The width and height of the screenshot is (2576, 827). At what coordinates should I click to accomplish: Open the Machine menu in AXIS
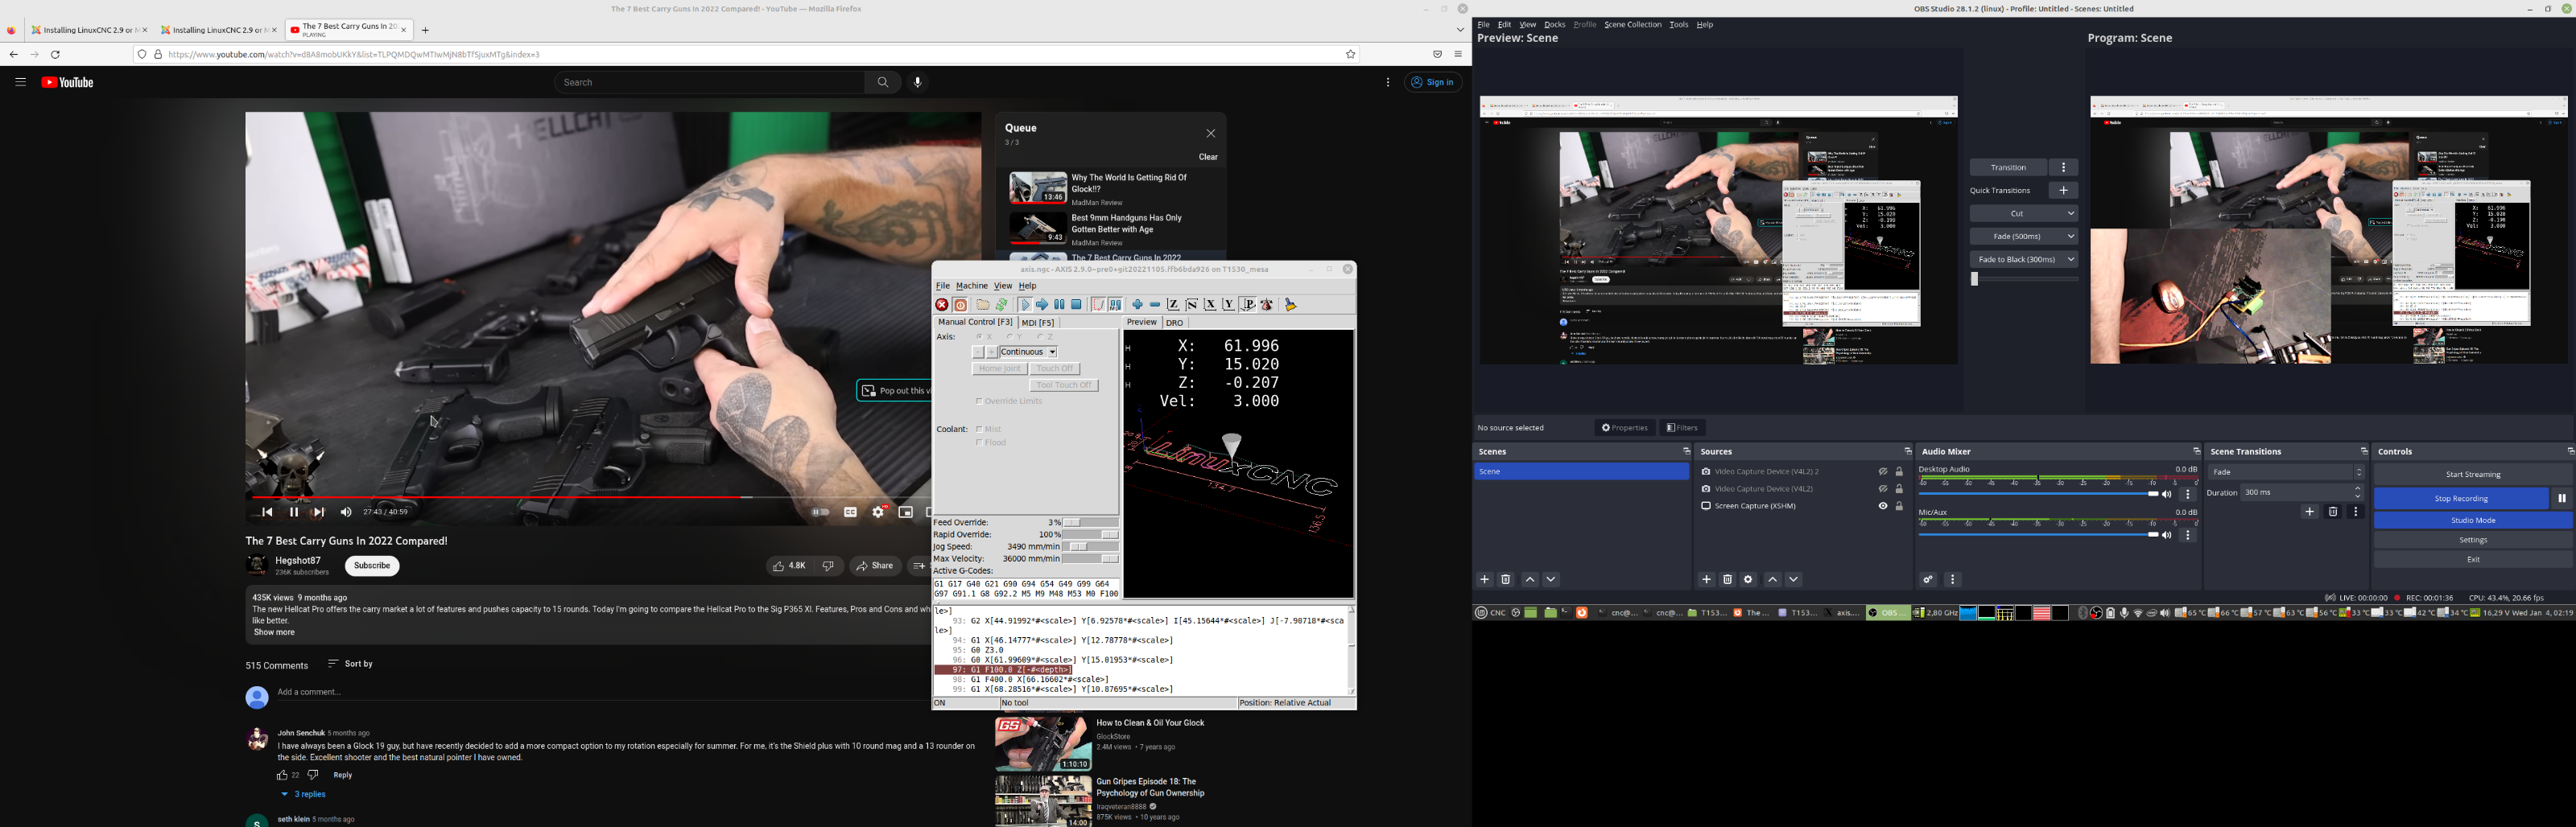[971, 286]
